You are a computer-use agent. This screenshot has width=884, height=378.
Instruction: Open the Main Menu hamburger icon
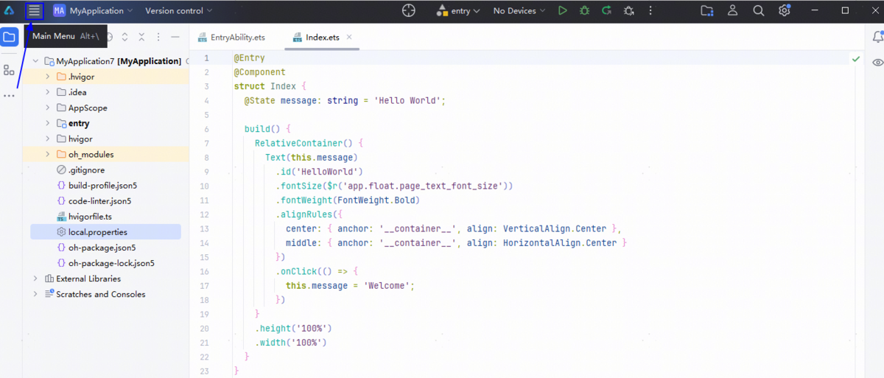[34, 11]
